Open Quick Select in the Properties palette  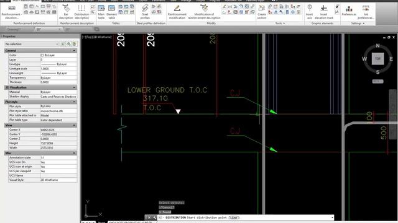[75, 44]
